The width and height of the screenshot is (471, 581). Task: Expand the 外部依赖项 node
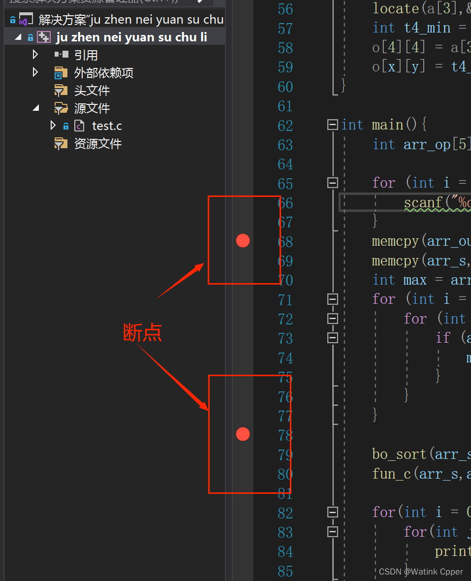coord(35,72)
